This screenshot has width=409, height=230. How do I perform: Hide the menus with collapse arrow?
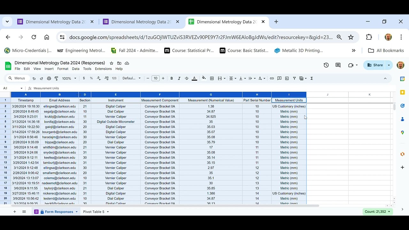tap(385, 78)
